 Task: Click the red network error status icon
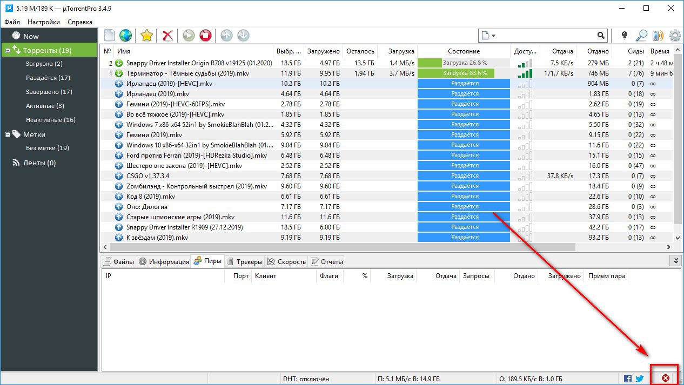pyautogui.click(x=666, y=378)
